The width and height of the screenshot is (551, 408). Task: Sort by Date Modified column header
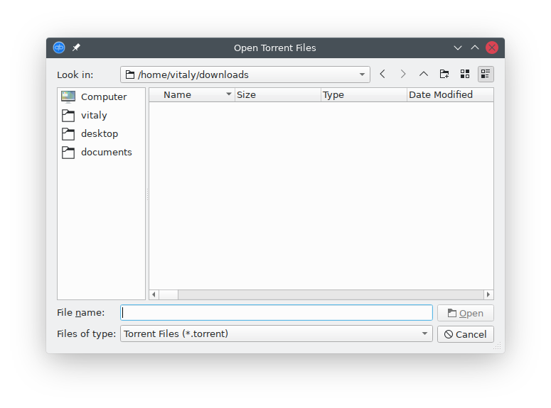[x=450, y=94]
